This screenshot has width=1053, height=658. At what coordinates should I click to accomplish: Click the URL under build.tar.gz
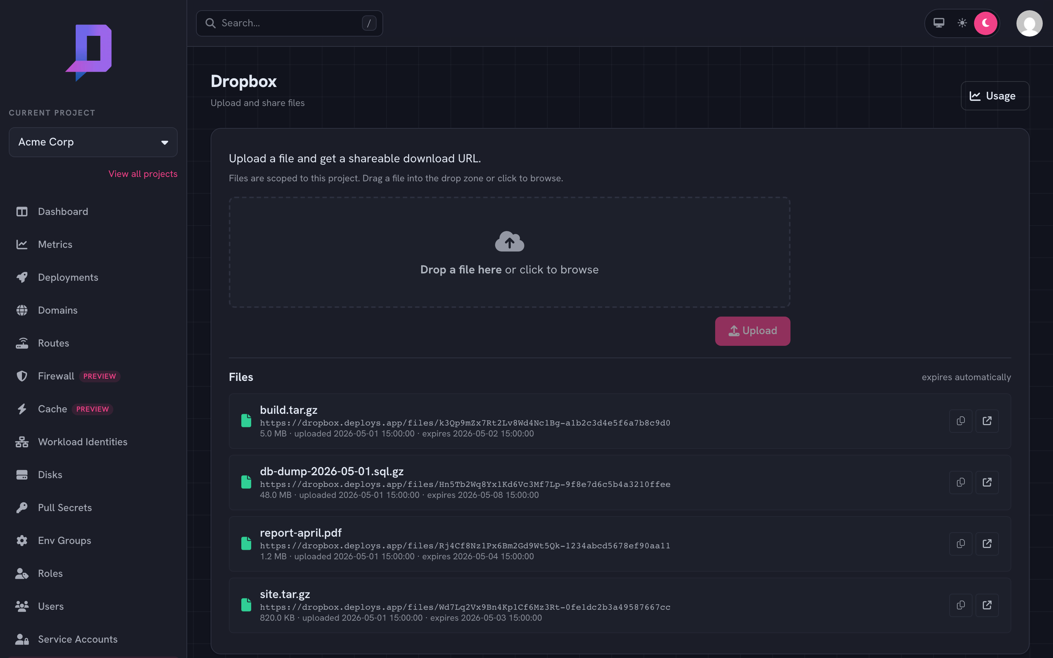tap(465, 423)
